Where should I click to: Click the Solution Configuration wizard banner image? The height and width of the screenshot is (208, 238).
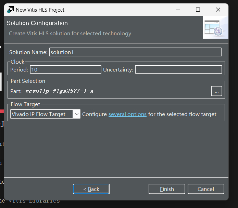click(215, 27)
